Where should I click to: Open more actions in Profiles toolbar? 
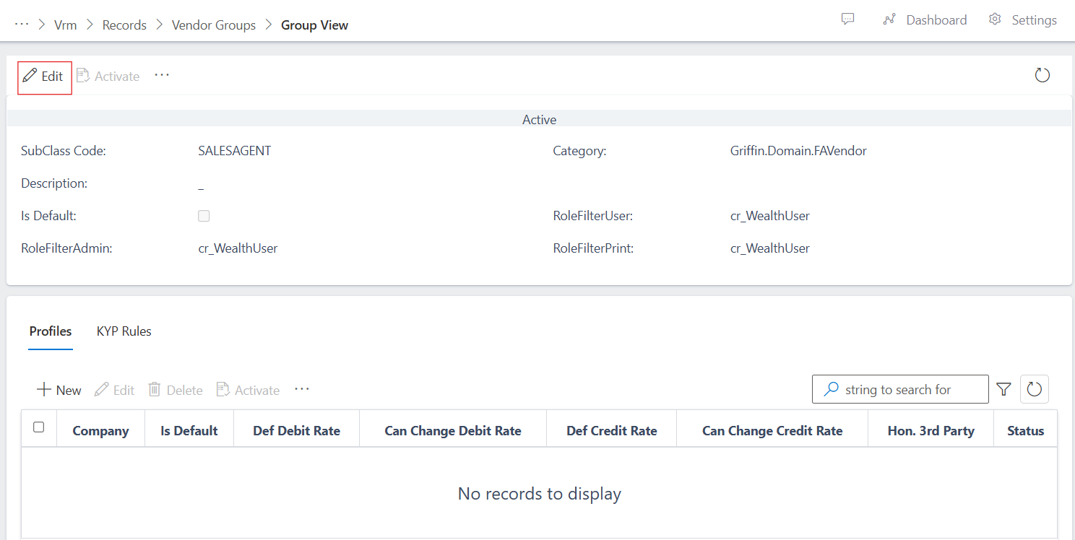[x=302, y=389]
